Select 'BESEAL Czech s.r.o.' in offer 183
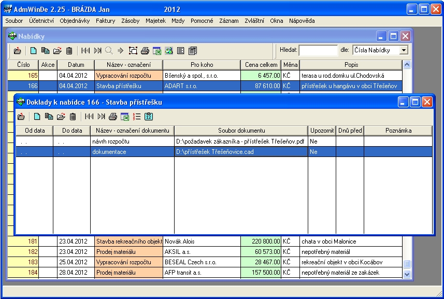The width and height of the screenshot is (444, 299). click(x=202, y=262)
